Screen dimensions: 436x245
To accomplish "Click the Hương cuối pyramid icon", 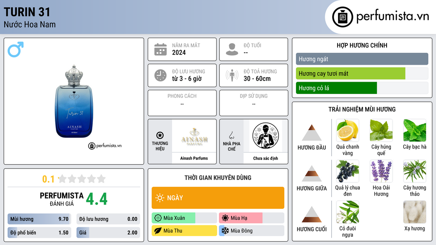I will coord(312,214).
